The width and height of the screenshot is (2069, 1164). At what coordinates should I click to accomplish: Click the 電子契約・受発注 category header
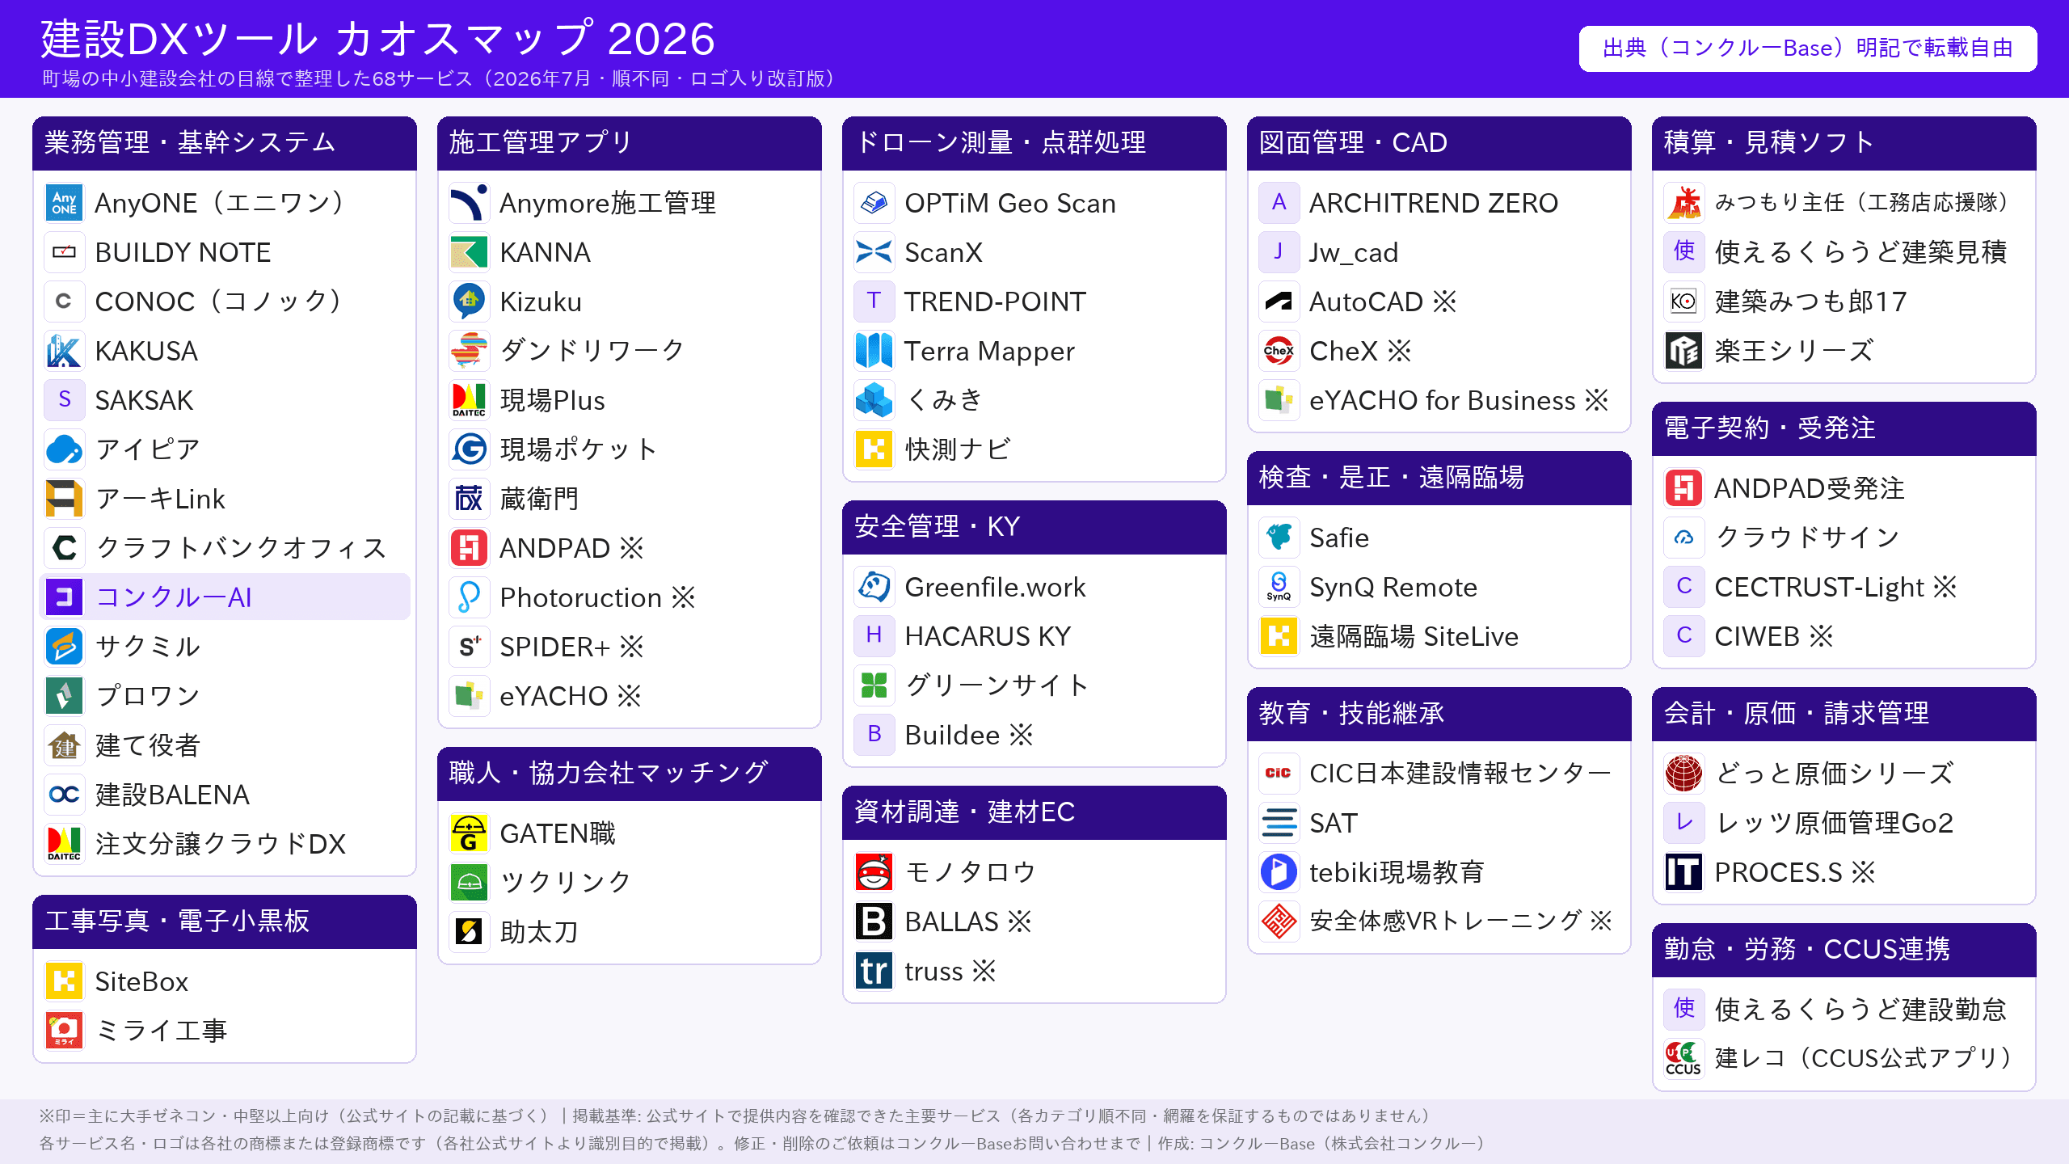point(1844,428)
